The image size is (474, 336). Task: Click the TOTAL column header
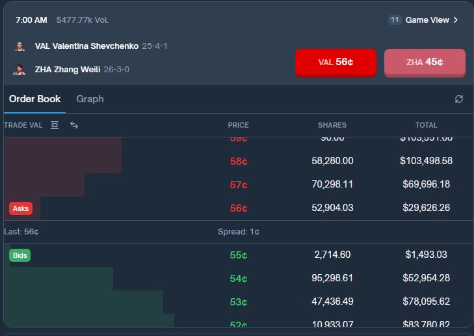(427, 125)
